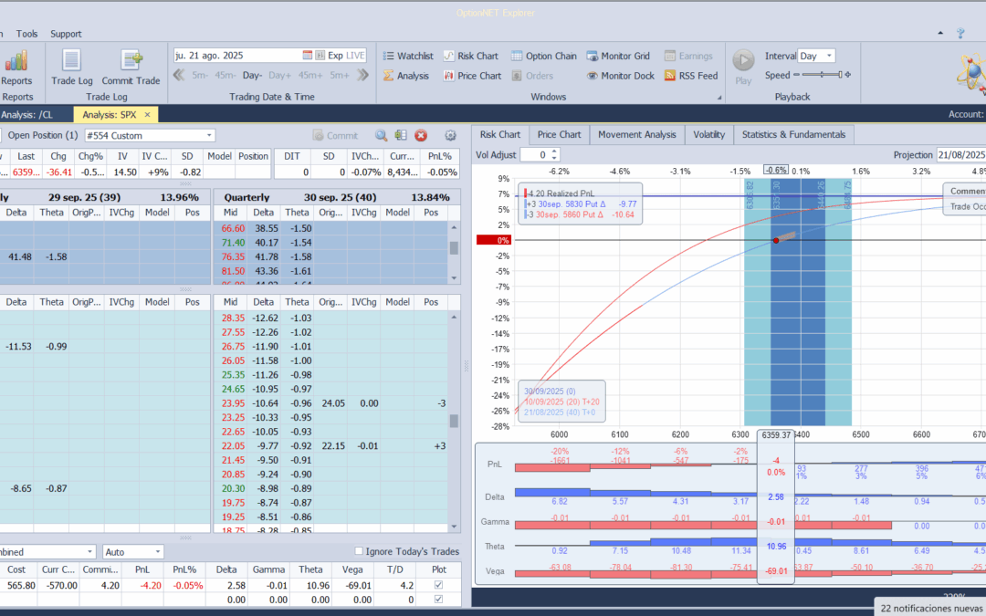Viewport: 986px width, 616px height.
Task: Toggle LIVE mode in date bar
Action: pos(355,56)
